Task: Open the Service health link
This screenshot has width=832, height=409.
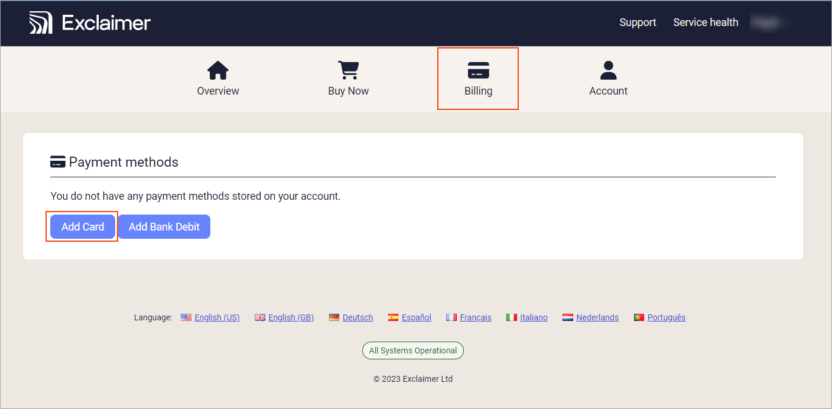Action: [x=706, y=22]
